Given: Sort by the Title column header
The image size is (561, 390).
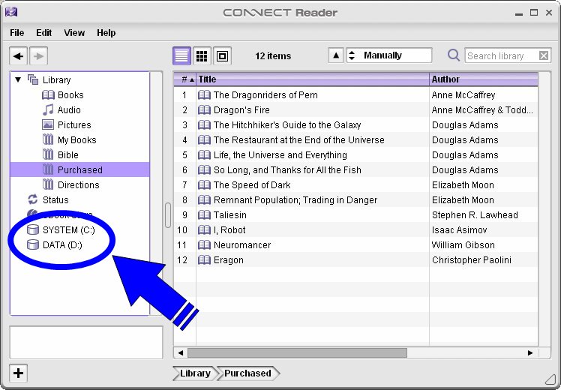Looking at the screenshot, I should point(313,79).
